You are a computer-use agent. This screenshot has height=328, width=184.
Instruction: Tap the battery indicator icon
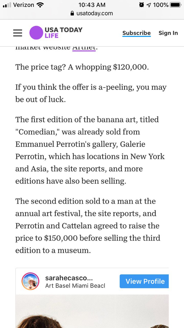point(176,5)
